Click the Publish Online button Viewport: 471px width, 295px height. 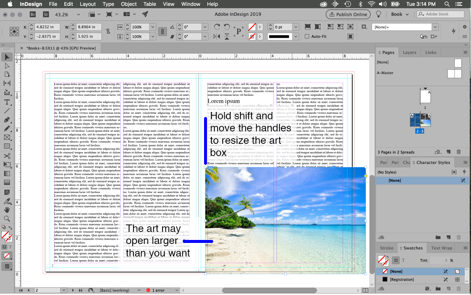(x=348, y=14)
